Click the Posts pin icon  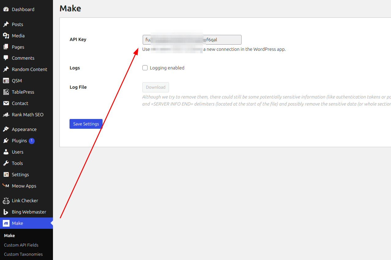coord(6,24)
